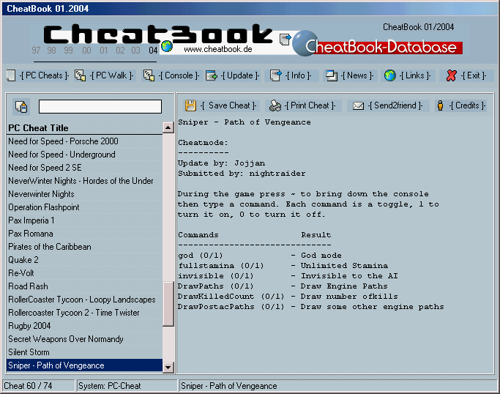This screenshot has width=500, height=394.
Task: Open the PC Walk walkthroughs icon
Action: click(x=81, y=75)
